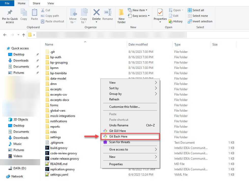Click Pin to Quick access icon
The height and width of the screenshot is (181, 249).
tap(10, 13)
